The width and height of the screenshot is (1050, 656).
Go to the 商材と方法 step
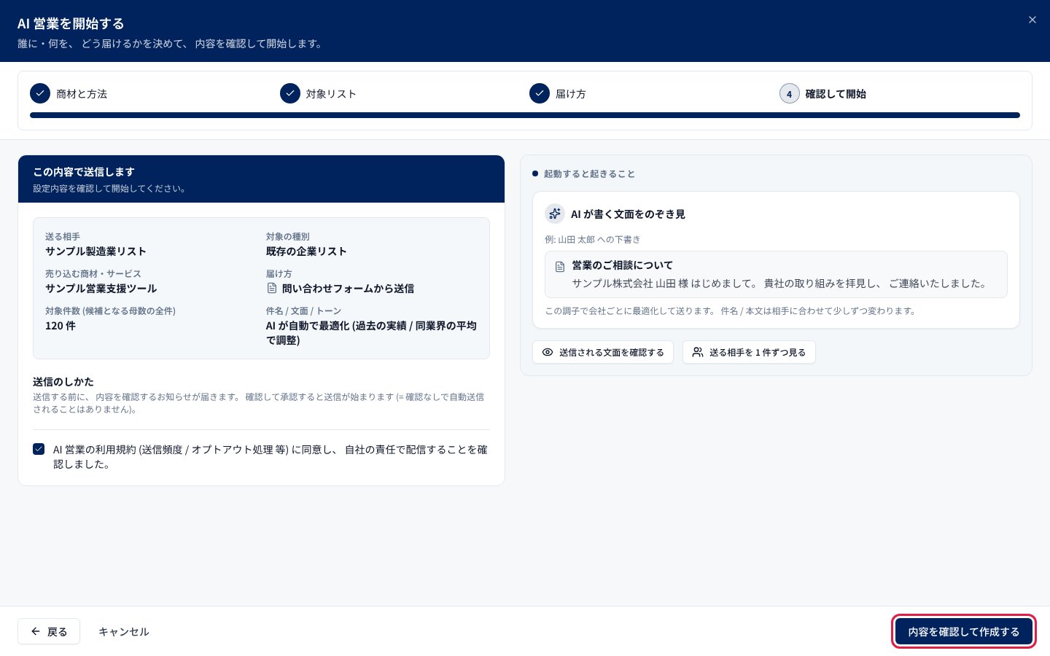[69, 93]
